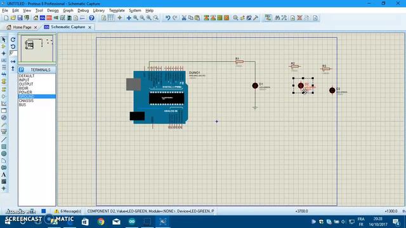Open the Debug menu
This screenshot has height=228, width=406.
[83, 11]
